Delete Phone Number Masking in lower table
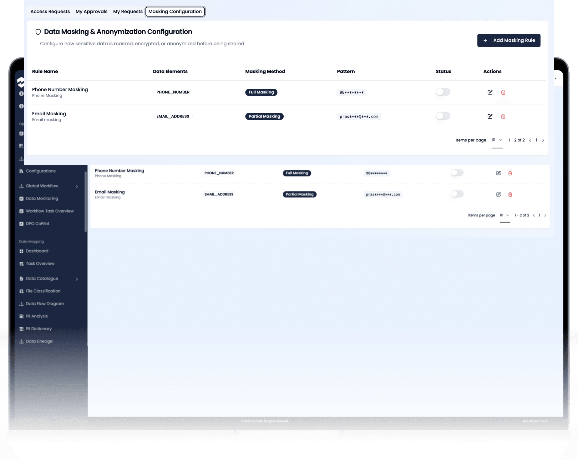This screenshot has width=578, height=460. click(510, 173)
